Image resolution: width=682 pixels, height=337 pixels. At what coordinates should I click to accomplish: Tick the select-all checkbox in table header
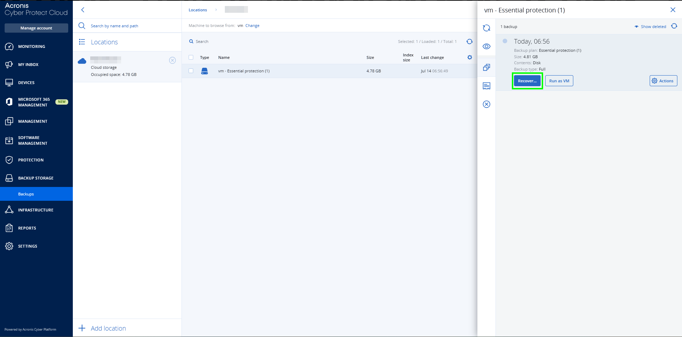pos(191,57)
